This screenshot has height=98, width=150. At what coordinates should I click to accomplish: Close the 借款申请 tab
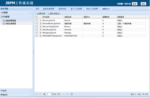coord(67,8)
